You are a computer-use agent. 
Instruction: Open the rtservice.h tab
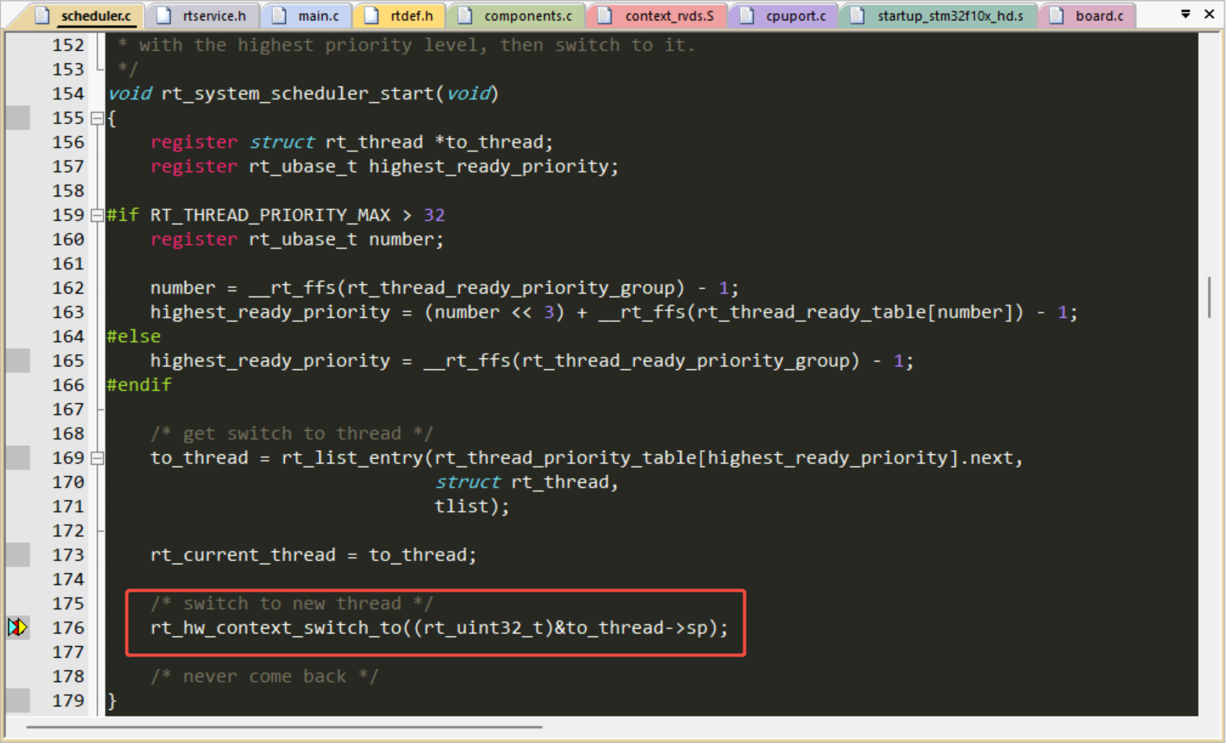[202, 15]
